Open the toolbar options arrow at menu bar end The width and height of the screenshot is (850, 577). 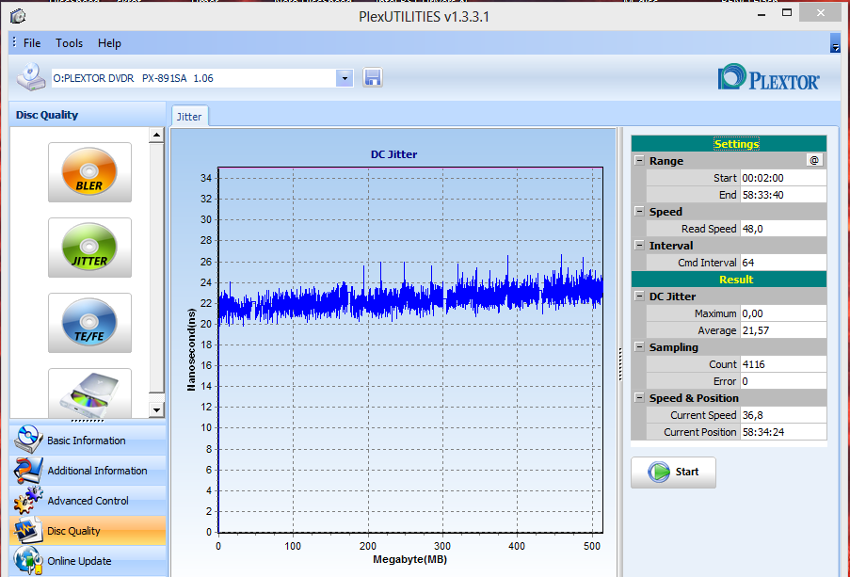pos(835,43)
